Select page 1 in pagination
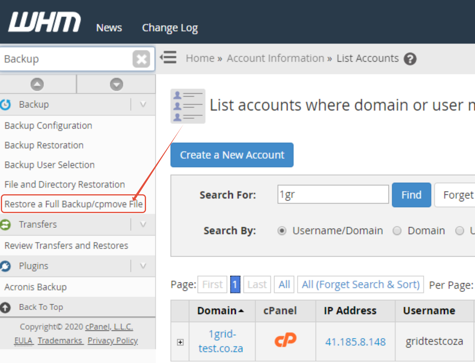The image size is (475, 363). [x=235, y=284]
